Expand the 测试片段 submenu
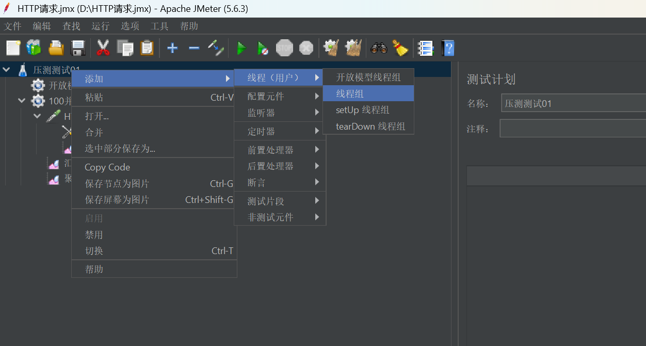 pos(280,201)
